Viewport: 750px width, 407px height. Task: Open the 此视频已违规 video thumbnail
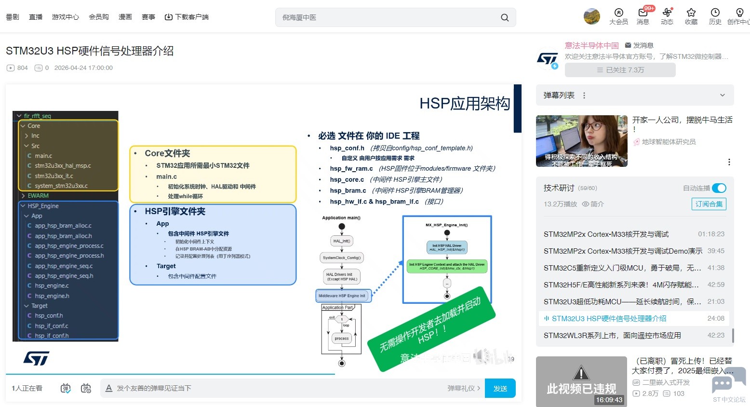pyautogui.click(x=581, y=381)
